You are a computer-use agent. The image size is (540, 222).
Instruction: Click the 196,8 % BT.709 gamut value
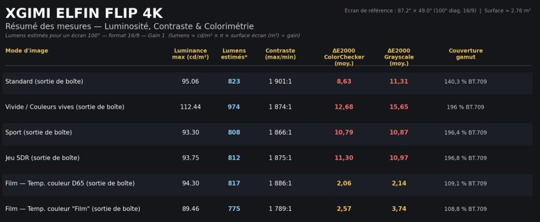point(466,158)
